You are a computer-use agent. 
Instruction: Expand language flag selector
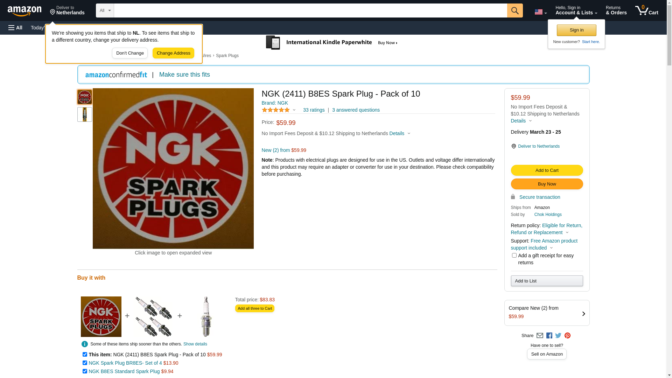pyautogui.click(x=540, y=12)
